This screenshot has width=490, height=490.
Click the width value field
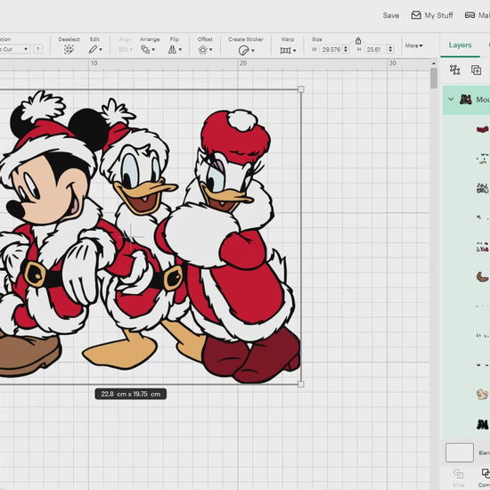(x=331, y=49)
